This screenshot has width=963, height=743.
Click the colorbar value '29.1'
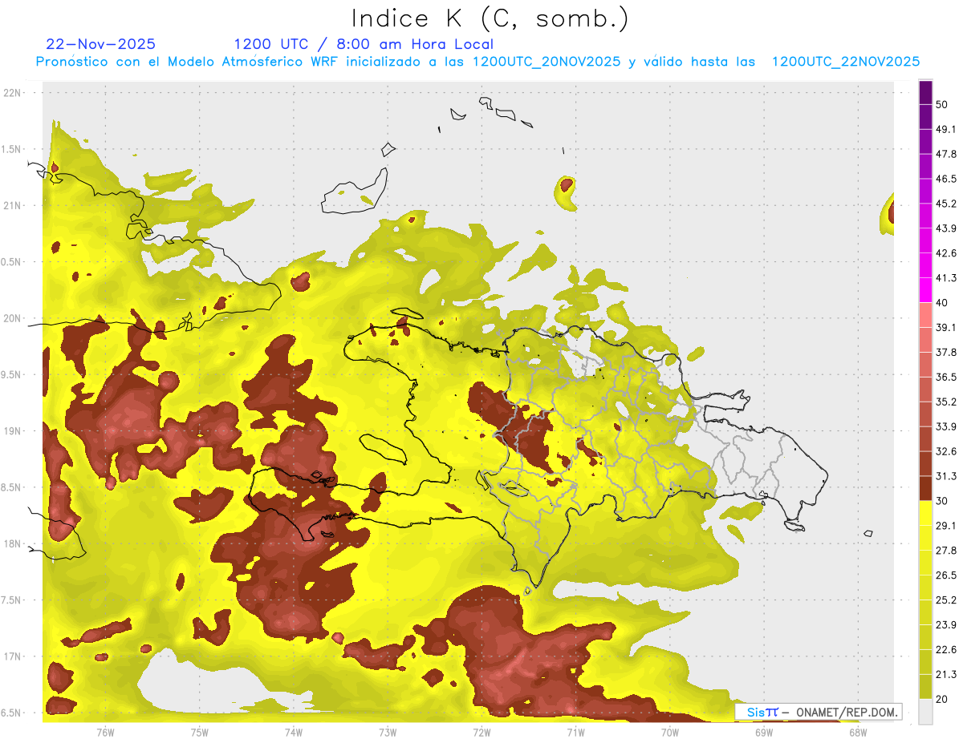(x=946, y=526)
